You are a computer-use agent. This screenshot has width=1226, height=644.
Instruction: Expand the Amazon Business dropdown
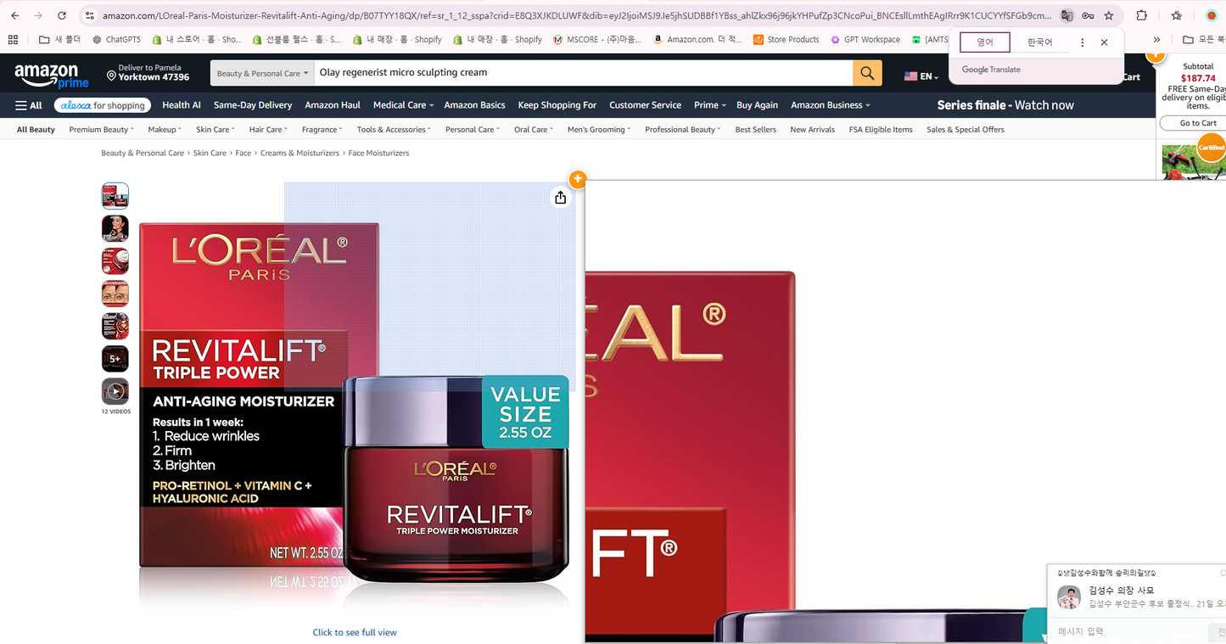point(831,105)
